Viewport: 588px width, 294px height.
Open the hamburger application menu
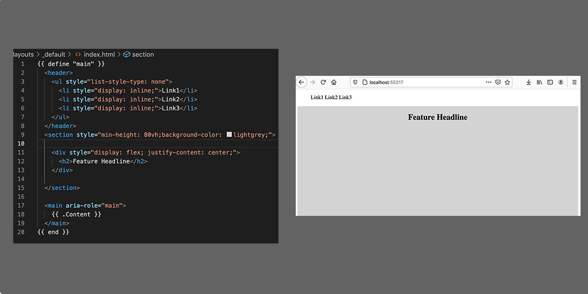574,82
